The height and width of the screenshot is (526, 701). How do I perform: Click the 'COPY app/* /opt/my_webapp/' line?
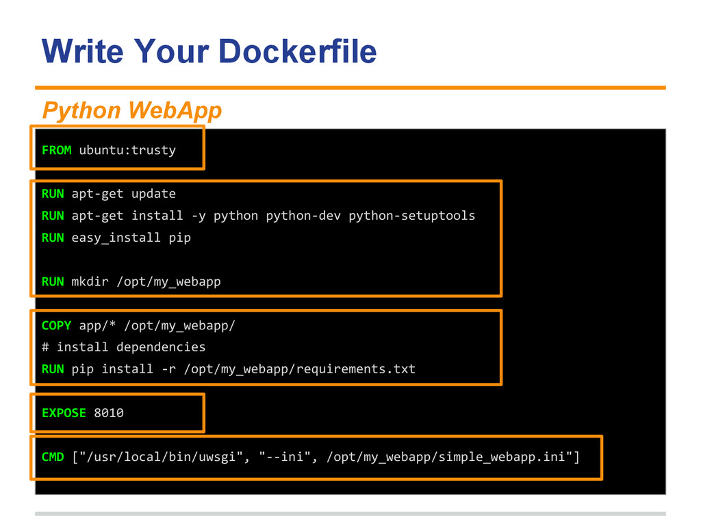(138, 325)
